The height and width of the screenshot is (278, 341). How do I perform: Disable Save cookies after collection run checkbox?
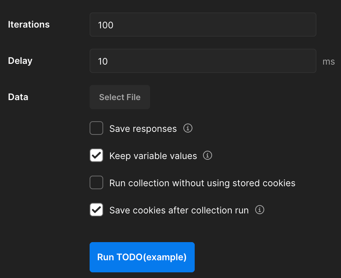click(96, 210)
